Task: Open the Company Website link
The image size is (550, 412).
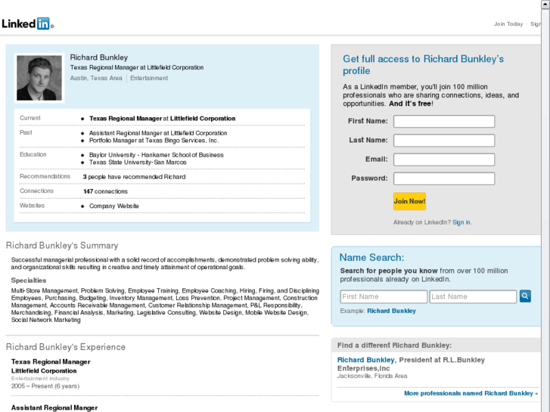Action: click(x=114, y=206)
